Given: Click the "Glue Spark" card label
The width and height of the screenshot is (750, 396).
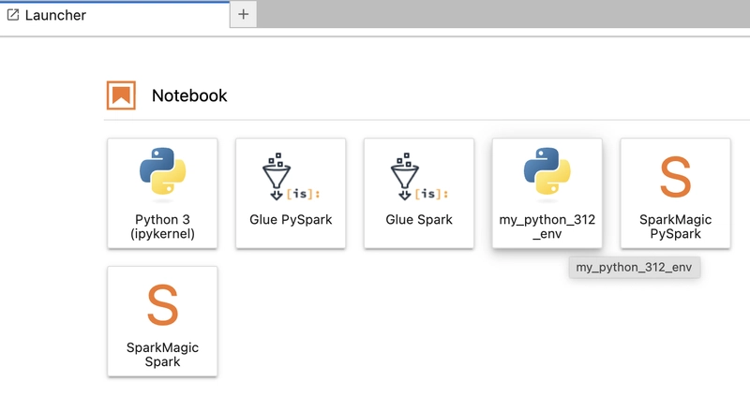Looking at the screenshot, I should pyautogui.click(x=419, y=220).
